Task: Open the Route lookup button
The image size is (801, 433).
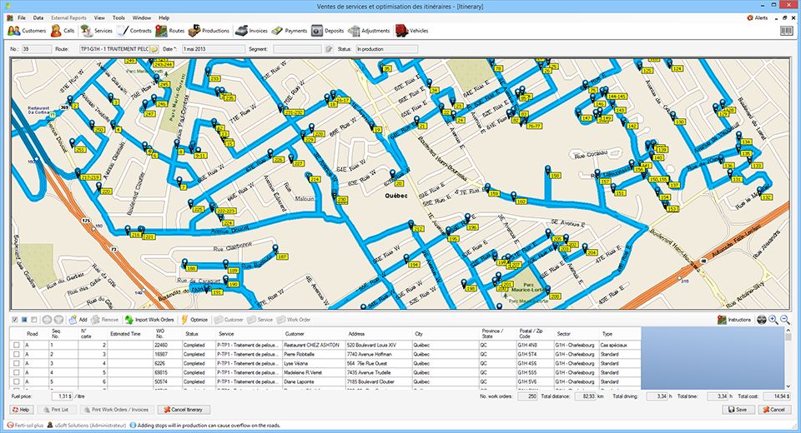Action: (154, 50)
